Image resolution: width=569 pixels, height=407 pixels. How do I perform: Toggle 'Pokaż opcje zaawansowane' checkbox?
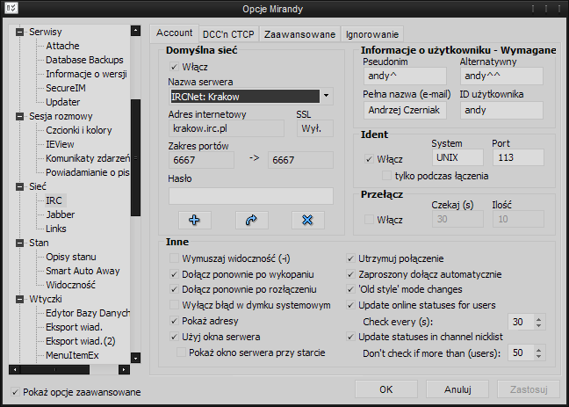[15, 392]
